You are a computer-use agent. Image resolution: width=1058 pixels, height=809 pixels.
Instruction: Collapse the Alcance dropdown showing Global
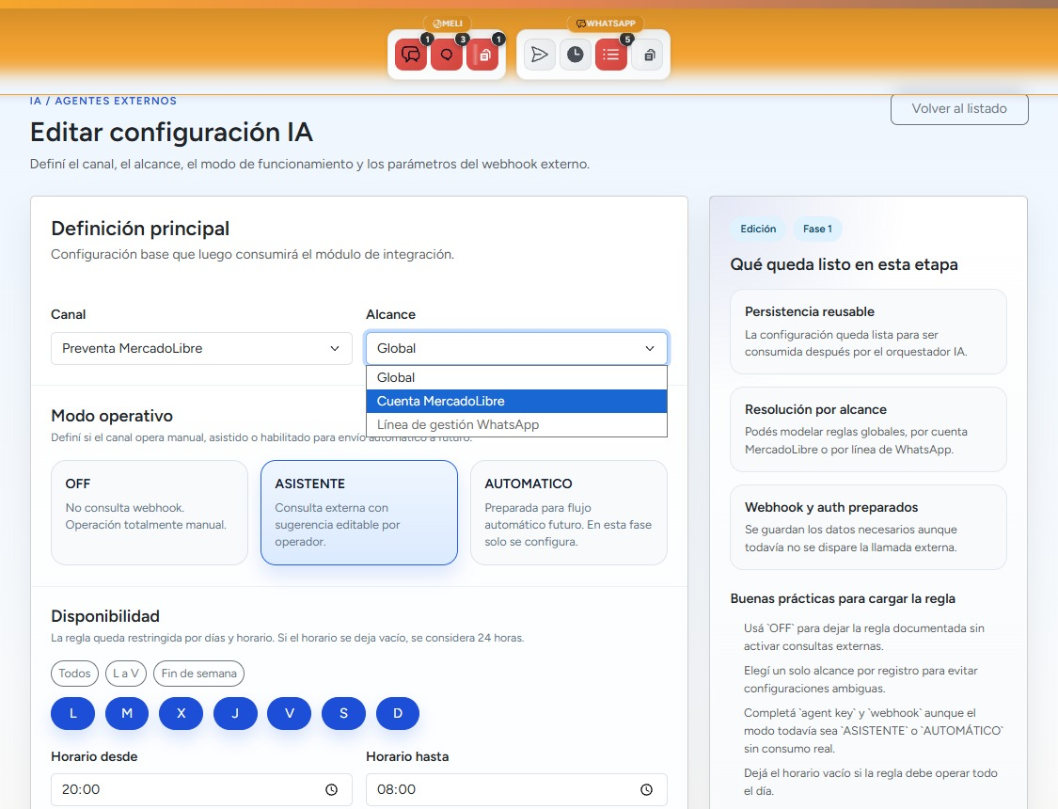pyautogui.click(x=516, y=348)
